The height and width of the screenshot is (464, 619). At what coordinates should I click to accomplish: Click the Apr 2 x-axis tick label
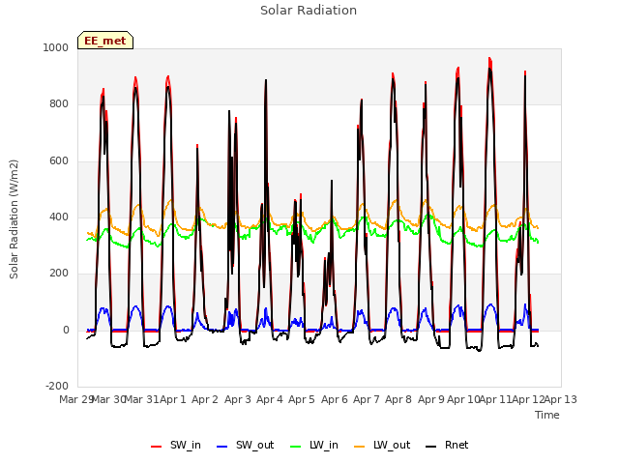point(205,399)
